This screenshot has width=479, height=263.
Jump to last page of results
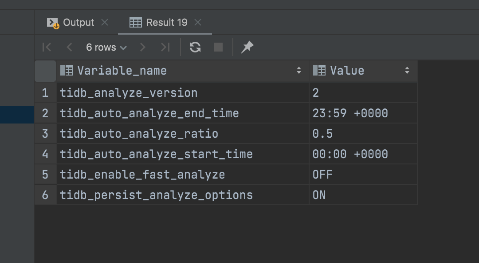click(x=165, y=47)
